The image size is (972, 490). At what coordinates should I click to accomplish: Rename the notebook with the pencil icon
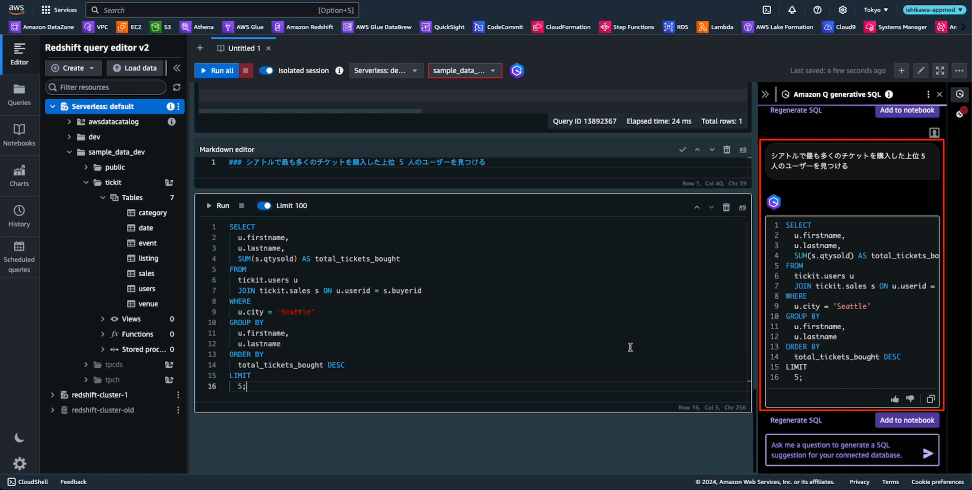click(x=920, y=71)
